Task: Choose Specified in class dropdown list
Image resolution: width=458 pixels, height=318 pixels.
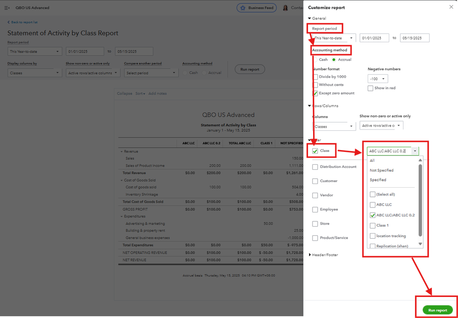Action: (x=378, y=180)
